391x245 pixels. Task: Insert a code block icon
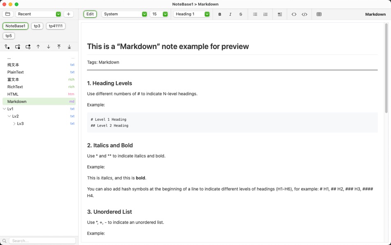tap(305, 14)
